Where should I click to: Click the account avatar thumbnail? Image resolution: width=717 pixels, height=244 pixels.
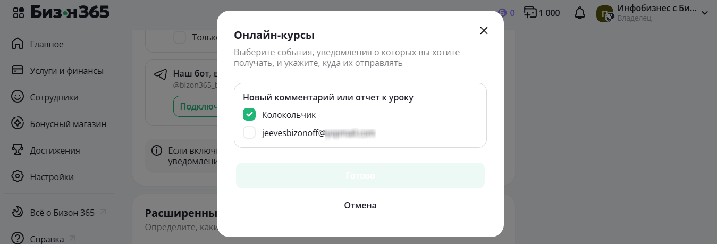[605, 14]
